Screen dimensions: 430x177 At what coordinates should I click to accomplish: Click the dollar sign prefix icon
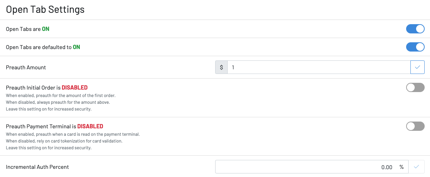click(221, 67)
